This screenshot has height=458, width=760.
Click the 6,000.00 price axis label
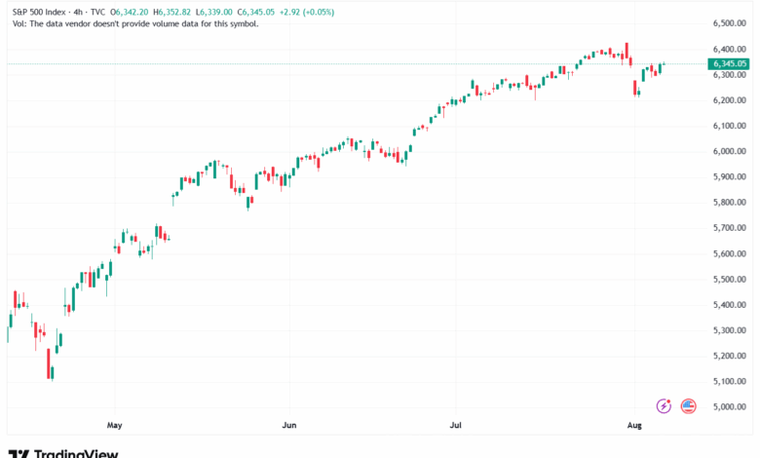[x=729, y=151]
